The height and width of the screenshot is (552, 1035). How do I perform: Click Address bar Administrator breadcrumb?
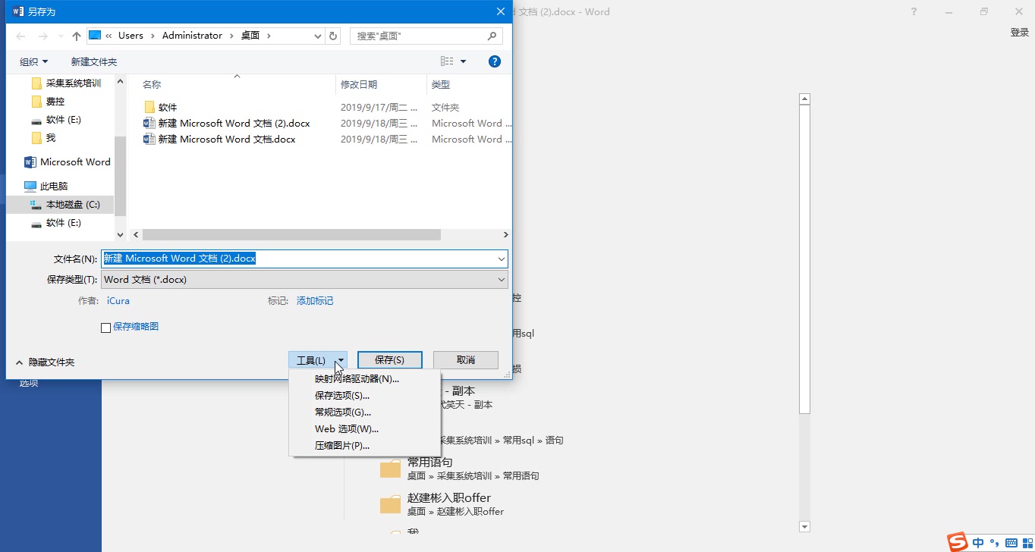192,36
